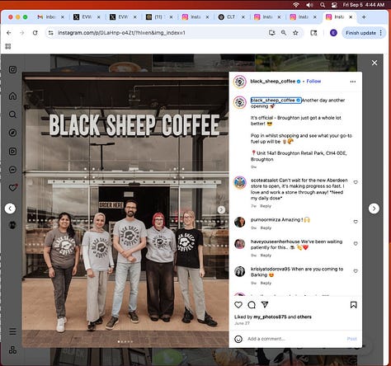
Task: Reply to purnoormirza's comment
Action: (266, 228)
